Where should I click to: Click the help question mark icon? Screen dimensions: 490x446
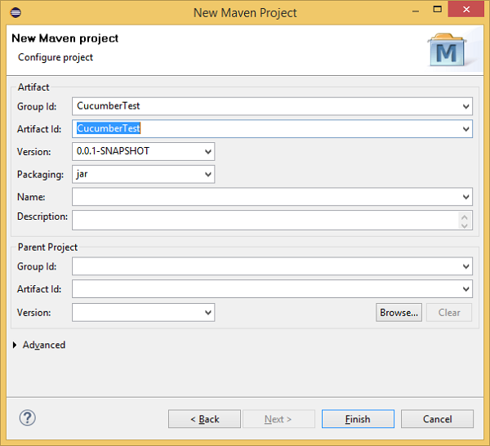click(27, 418)
